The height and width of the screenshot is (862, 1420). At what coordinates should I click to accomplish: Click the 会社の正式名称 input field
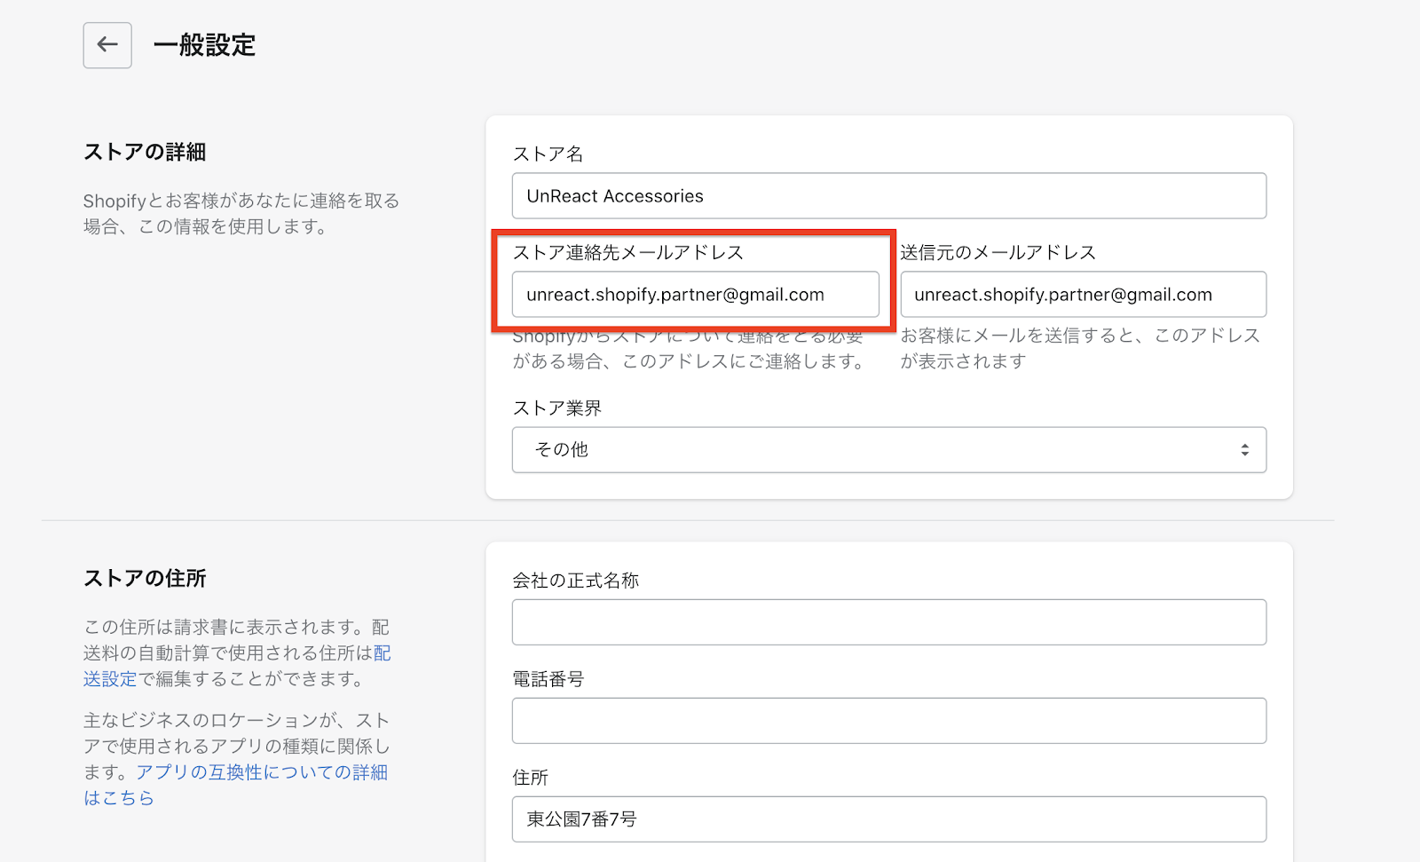[888, 622]
